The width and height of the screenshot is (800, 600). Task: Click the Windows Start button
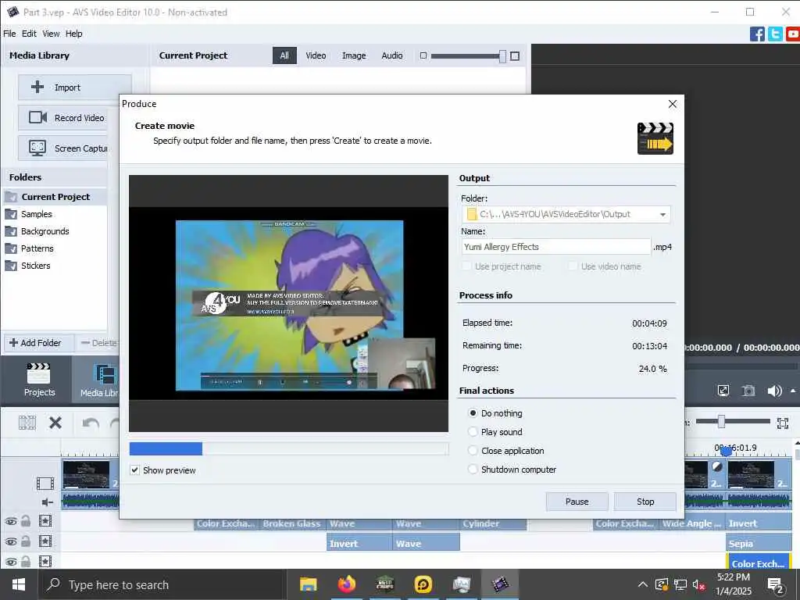pyautogui.click(x=19, y=584)
